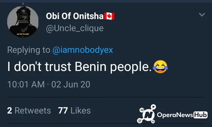Click the speaker icon on Opera logo
The width and height of the screenshot is (212, 127).
point(142,110)
